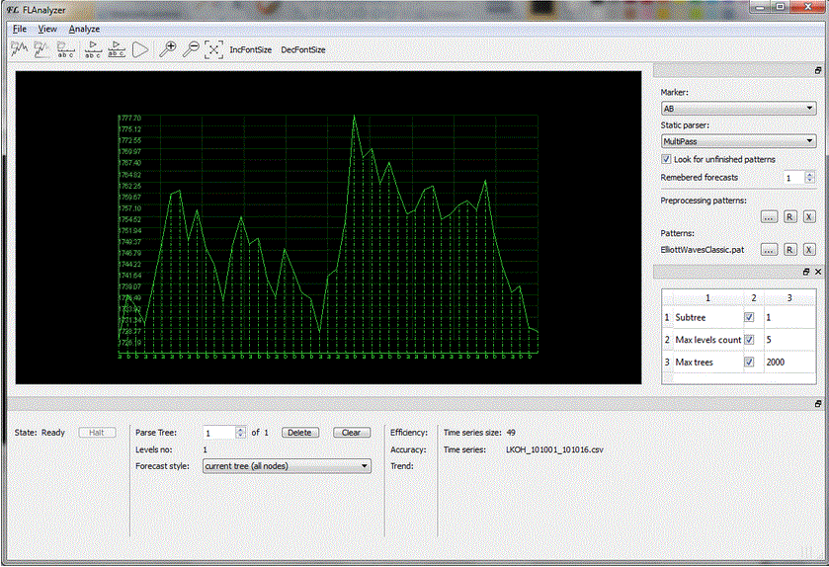Decrease the Remembered forecasts value

point(810,181)
